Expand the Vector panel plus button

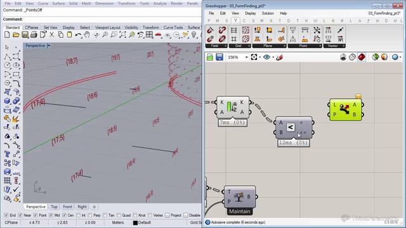pyautogui.click(x=344, y=46)
